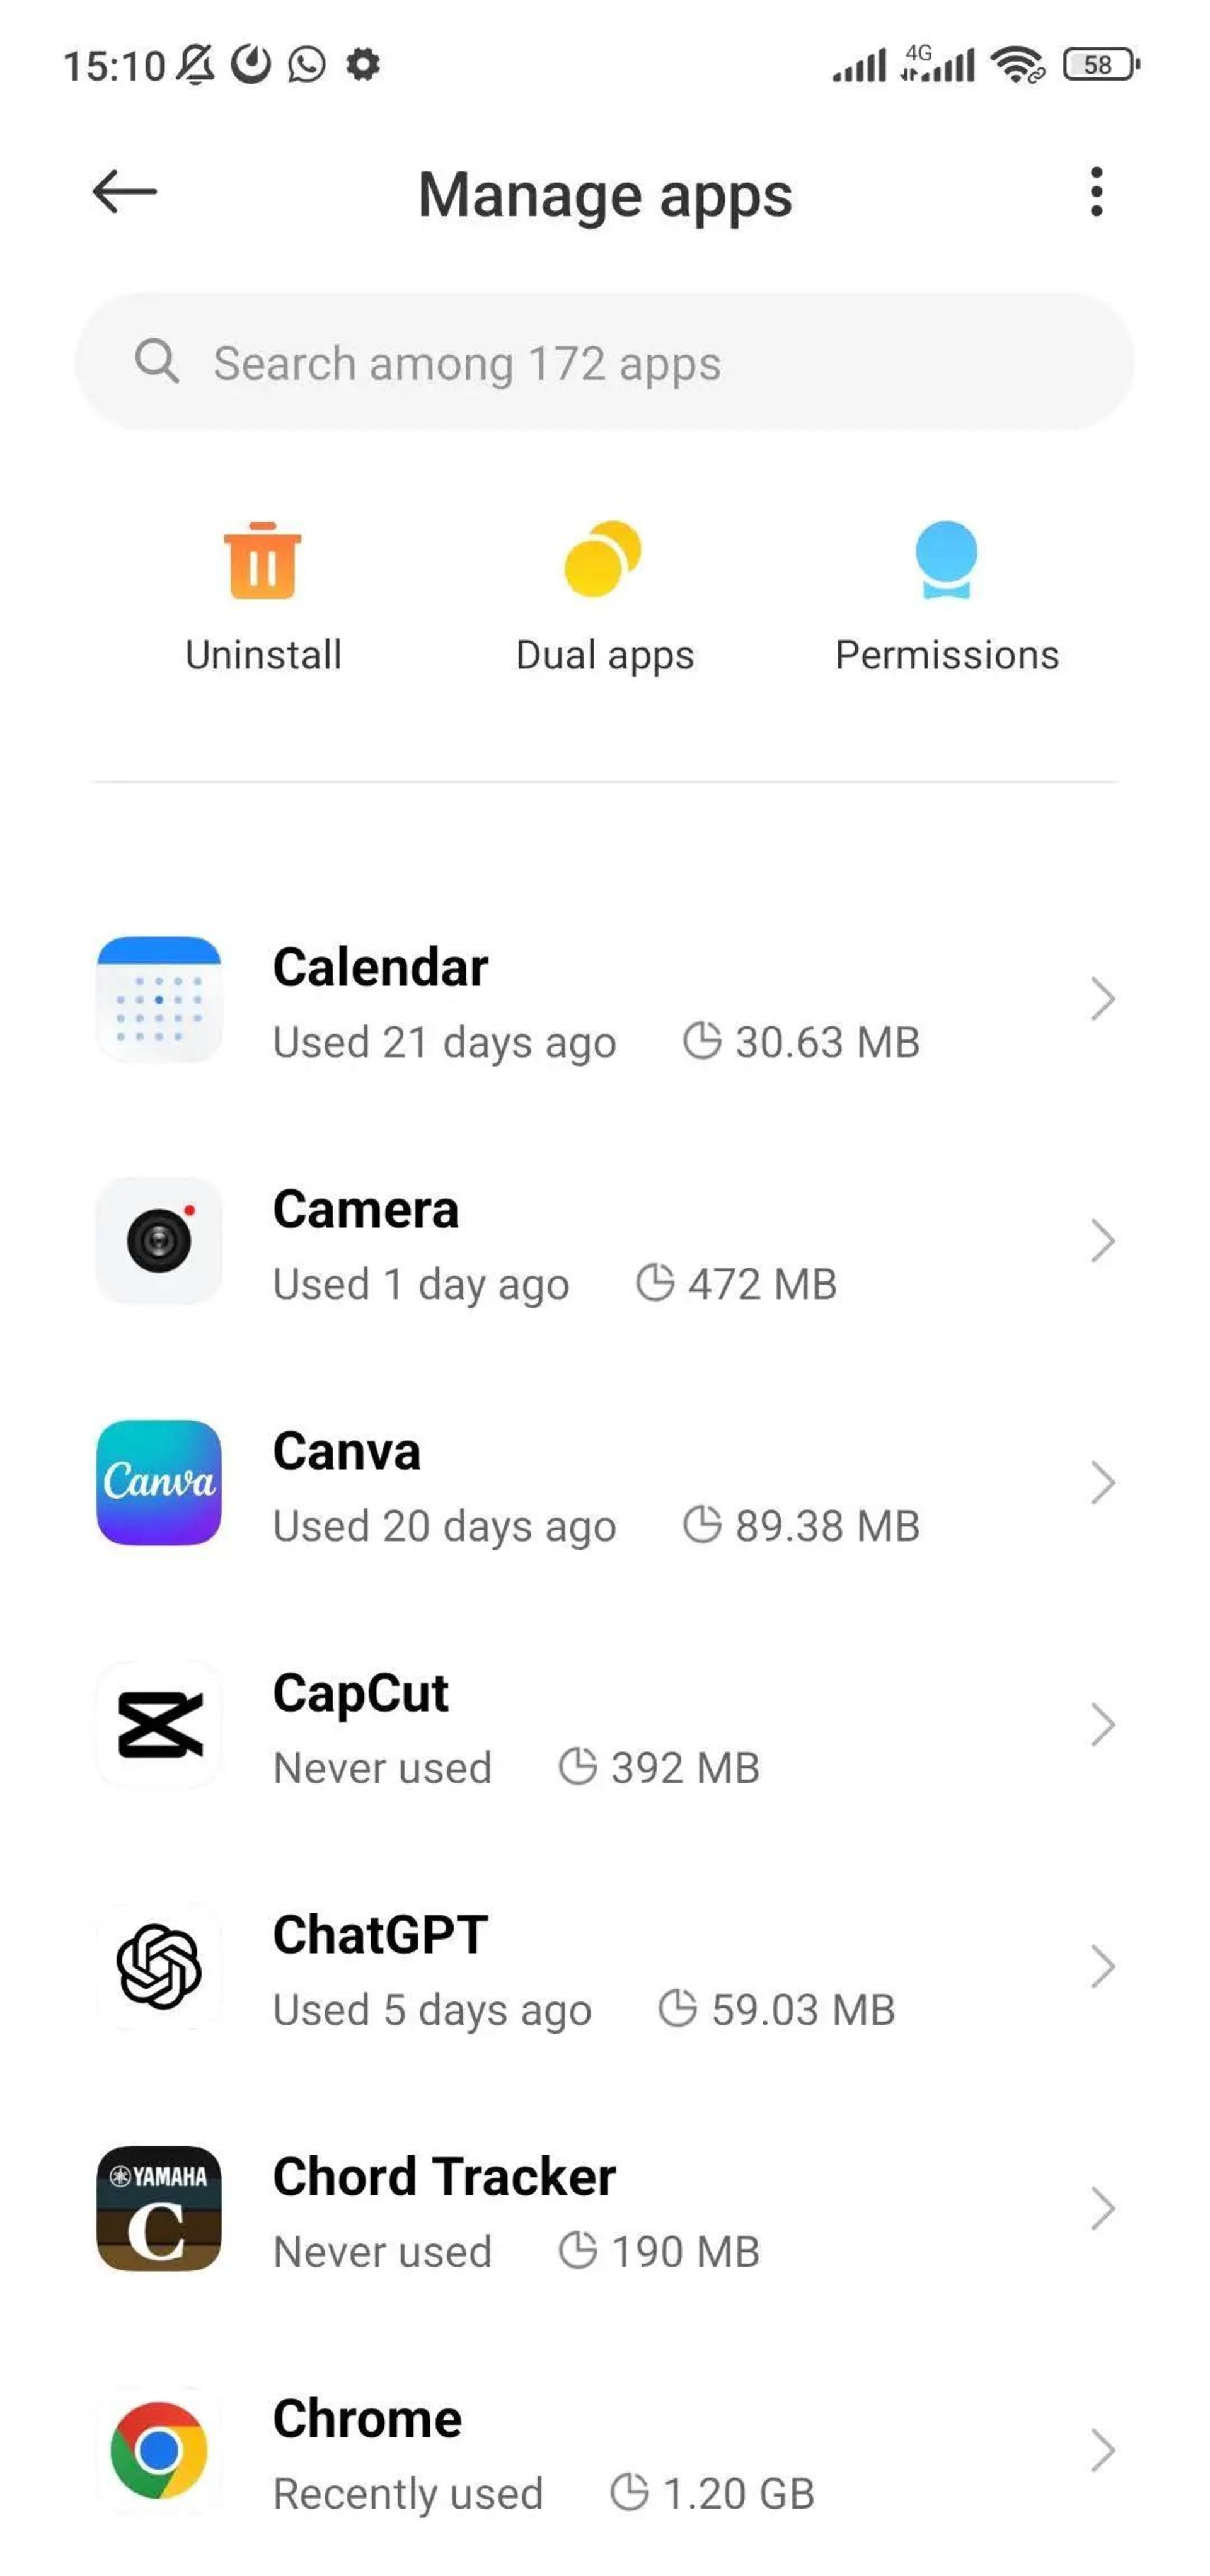
Task: Open ChatGPT details via right chevron
Action: point(1102,1966)
